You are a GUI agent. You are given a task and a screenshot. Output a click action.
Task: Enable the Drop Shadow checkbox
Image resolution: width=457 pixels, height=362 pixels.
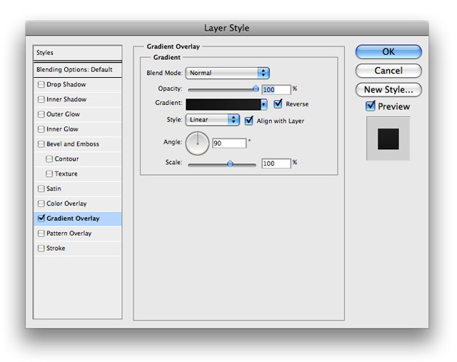click(41, 84)
